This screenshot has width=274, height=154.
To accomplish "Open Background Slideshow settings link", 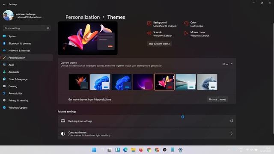I will tap(162, 24).
